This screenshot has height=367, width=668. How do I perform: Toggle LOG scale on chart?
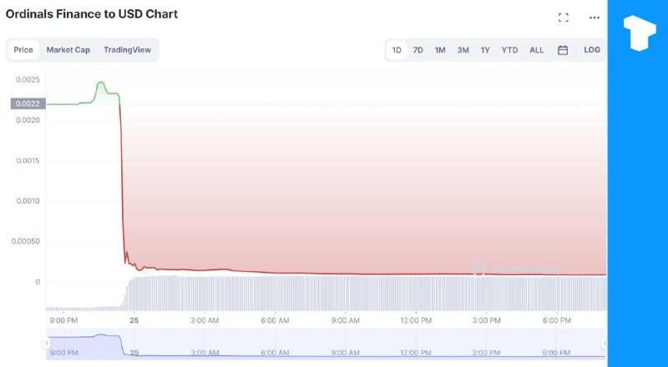(592, 50)
